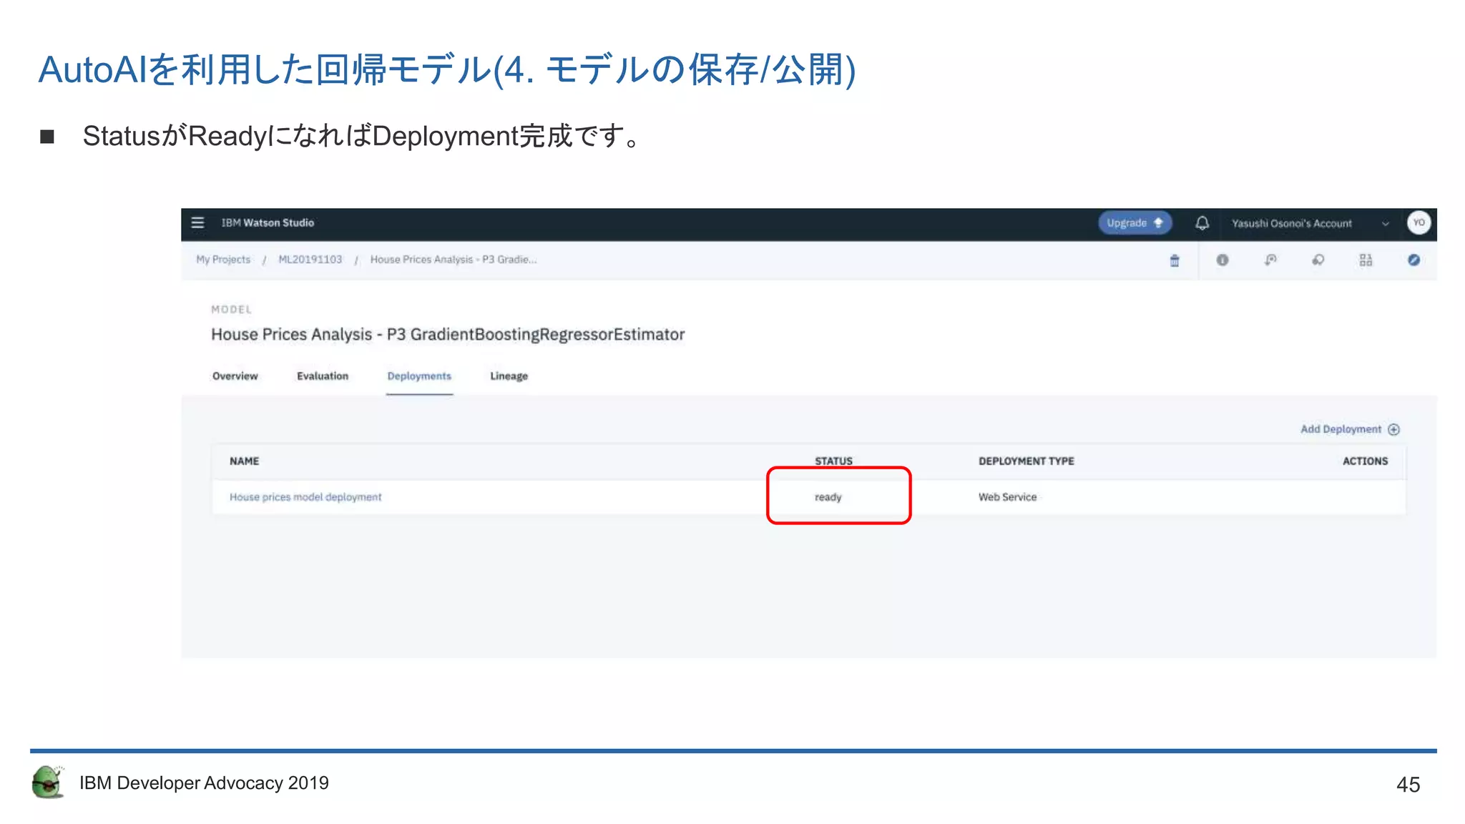The image size is (1465, 824).
Task: Click the NAME column header
Action: click(x=244, y=461)
